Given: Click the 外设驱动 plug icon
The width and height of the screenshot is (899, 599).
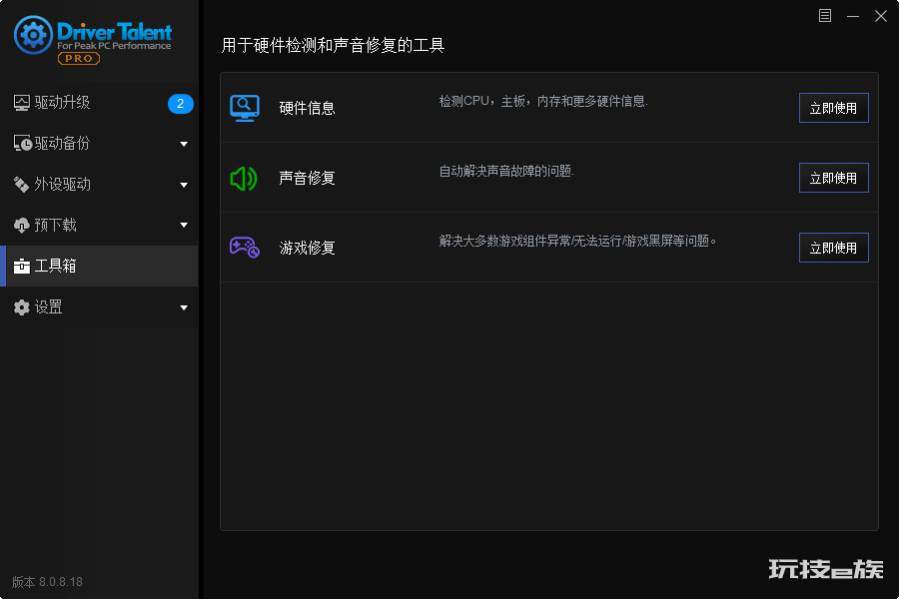Looking at the screenshot, I should point(21,184).
